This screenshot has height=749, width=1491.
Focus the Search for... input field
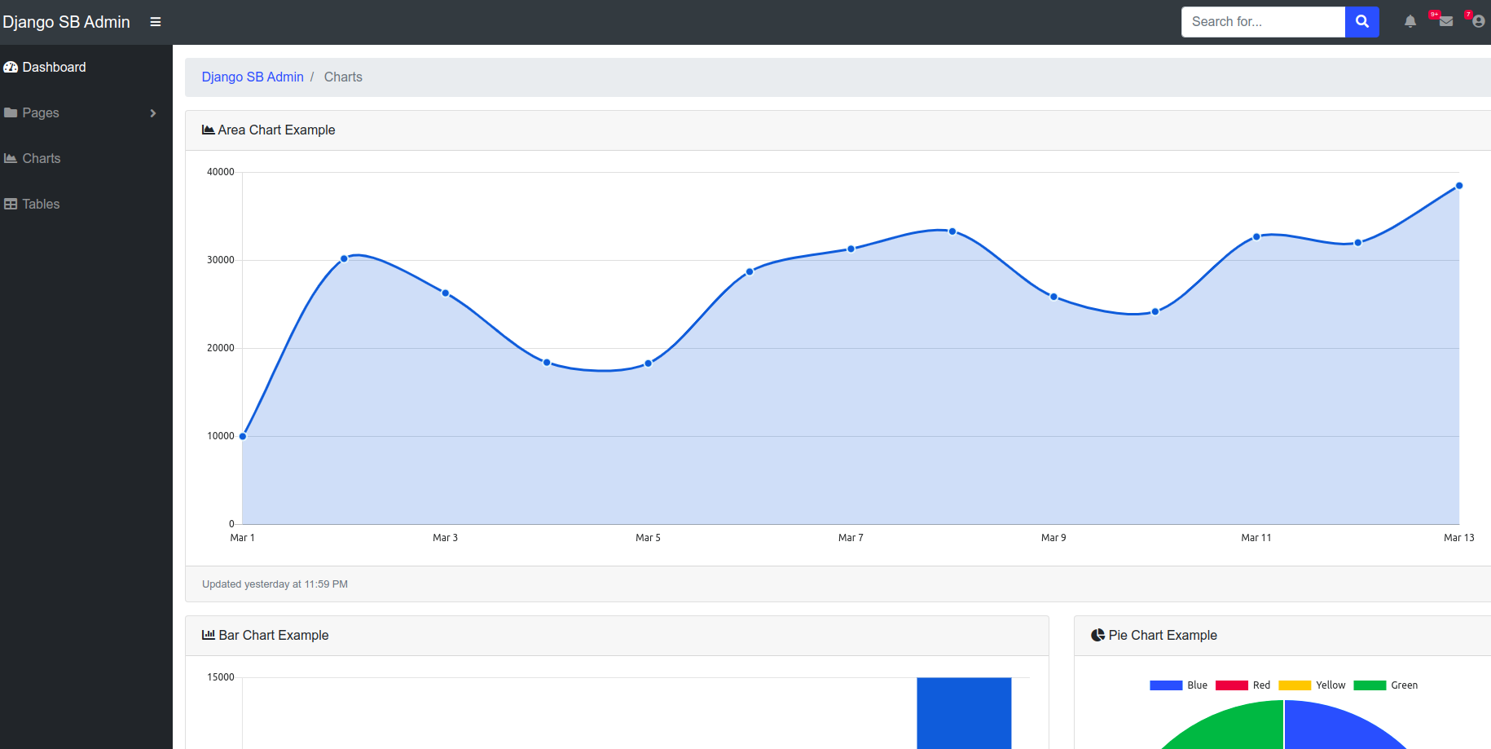pos(1263,22)
